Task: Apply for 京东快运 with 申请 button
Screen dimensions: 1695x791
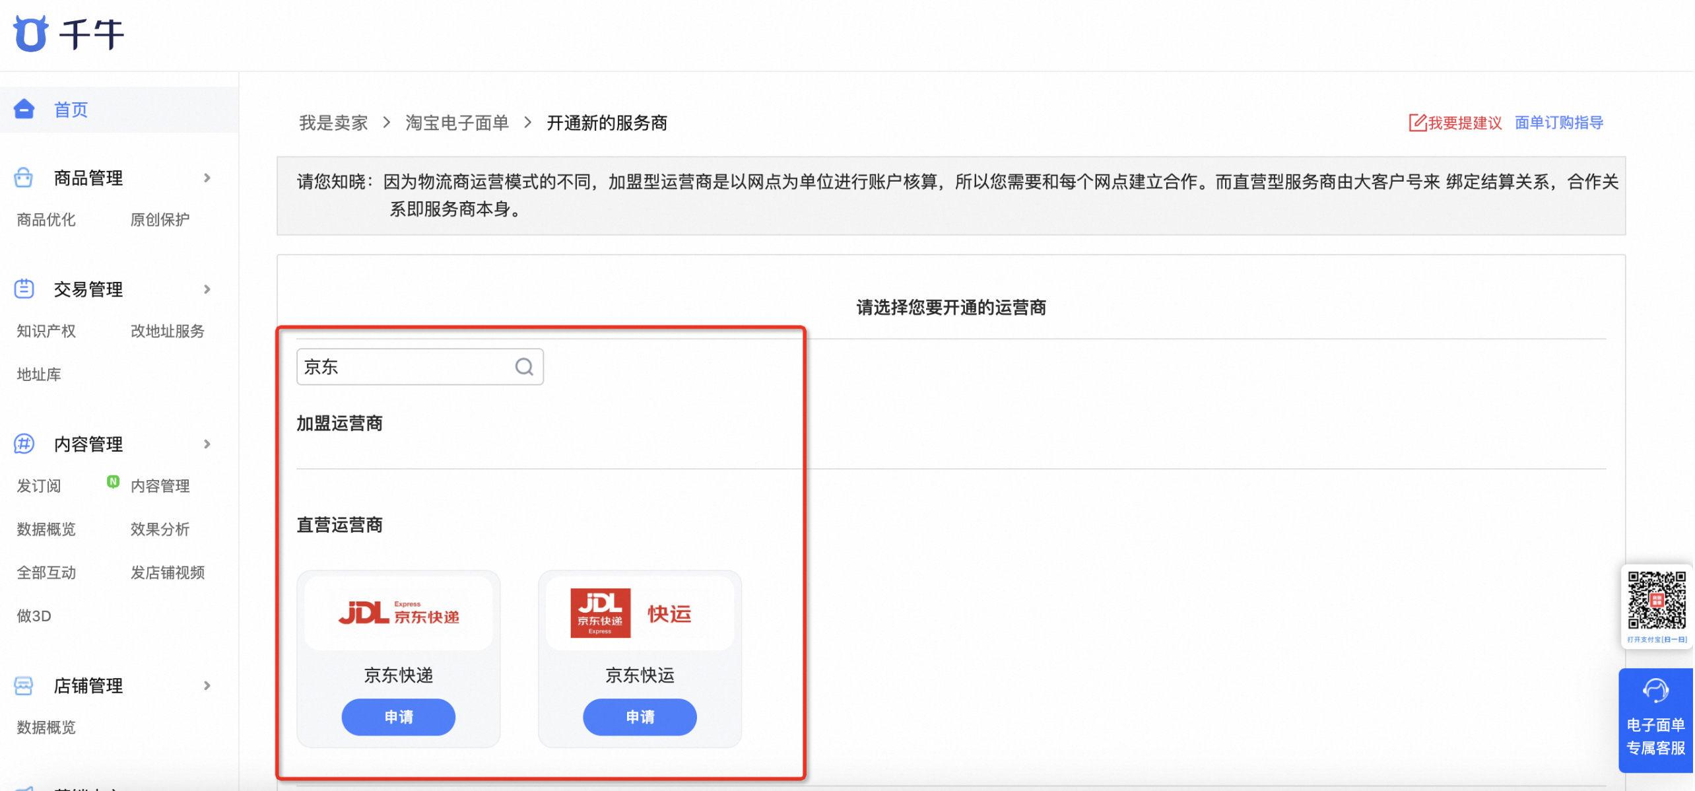Action: [x=641, y=718]
